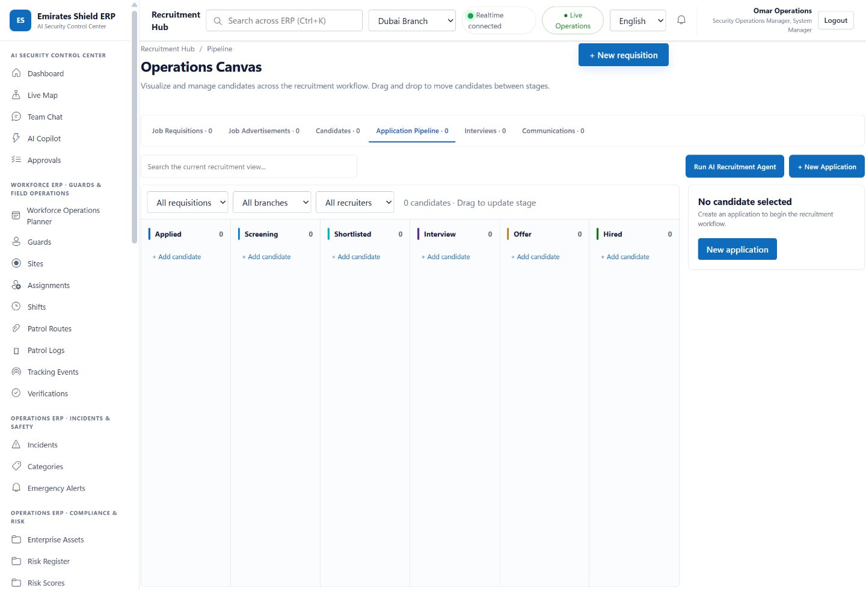Click the sidebar vertical scrollbar
The height and width of the screenshot is (590, 866).
click(x=135, y=126)
